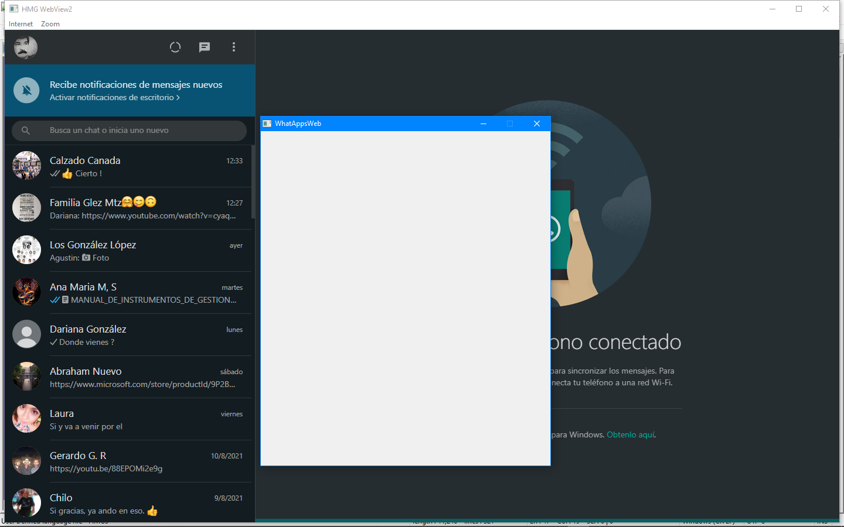Close the WhatAppsWeb popup window
Screen dimensions: 844x527
(536, 124)
